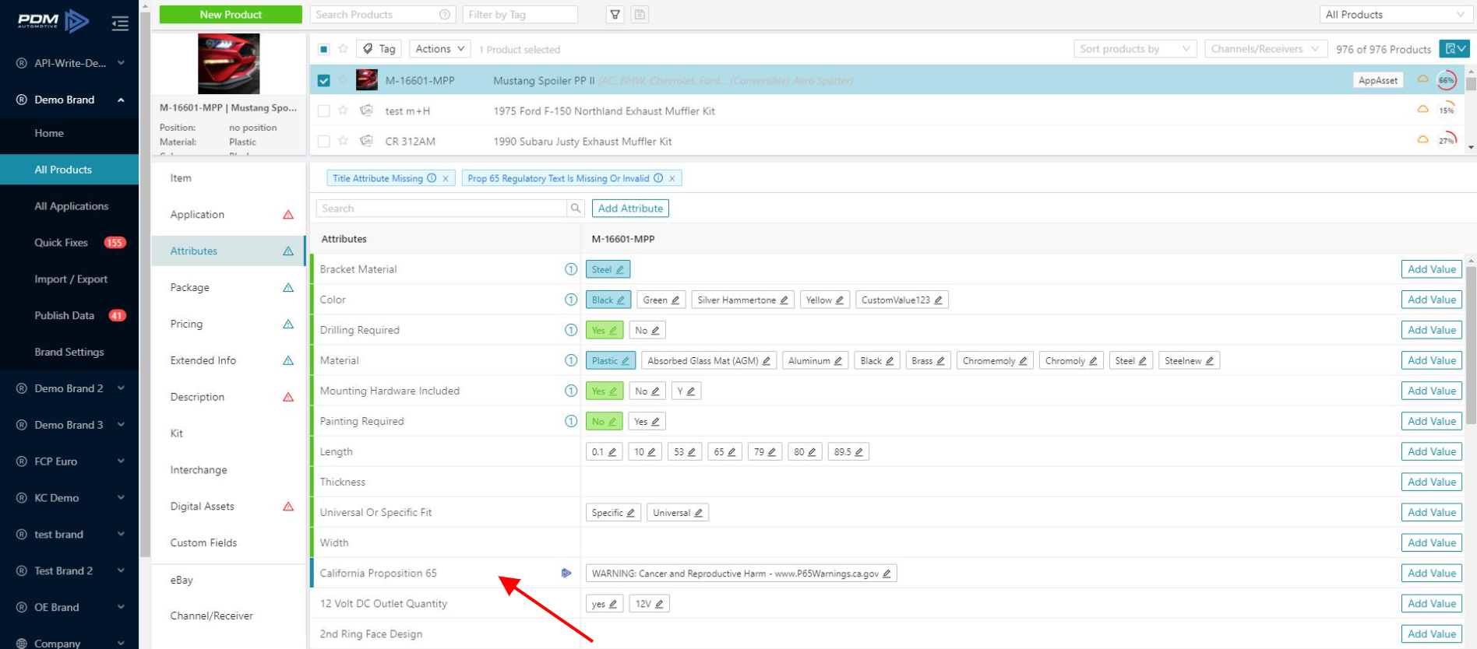Image resolution: width=1477 pixels, height=649 pixels.
Task: Click the 27% completion circle on CR 312AM
Action: (x=1447, y=141)
